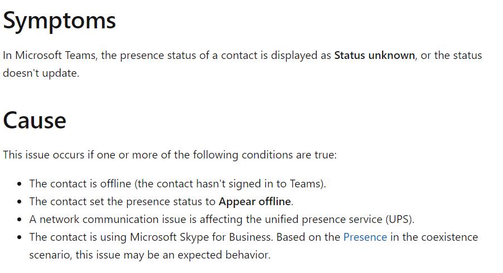This screenshot has width=503, height=273.
Task: Click the bold Appear offline text
Action: (255, 201)
